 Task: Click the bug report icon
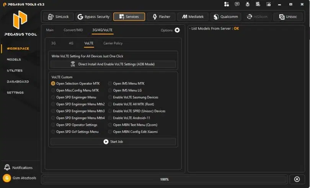pyautogui.click(x=248, y=4)
